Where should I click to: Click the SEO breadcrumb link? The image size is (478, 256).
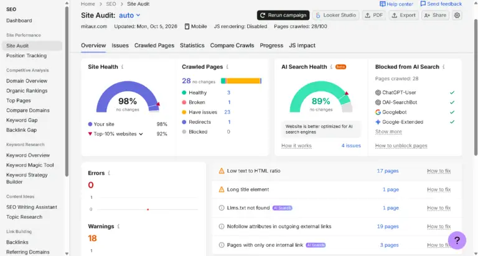[x=111, y=4]
